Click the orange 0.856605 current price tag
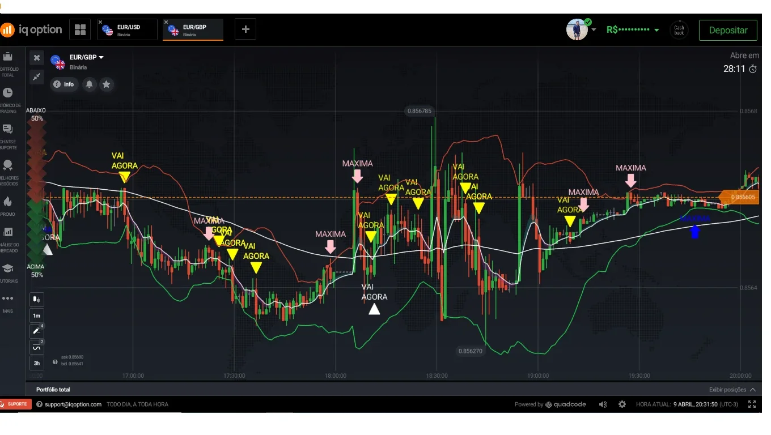The image size is (771, 435). tap(739, 197)
